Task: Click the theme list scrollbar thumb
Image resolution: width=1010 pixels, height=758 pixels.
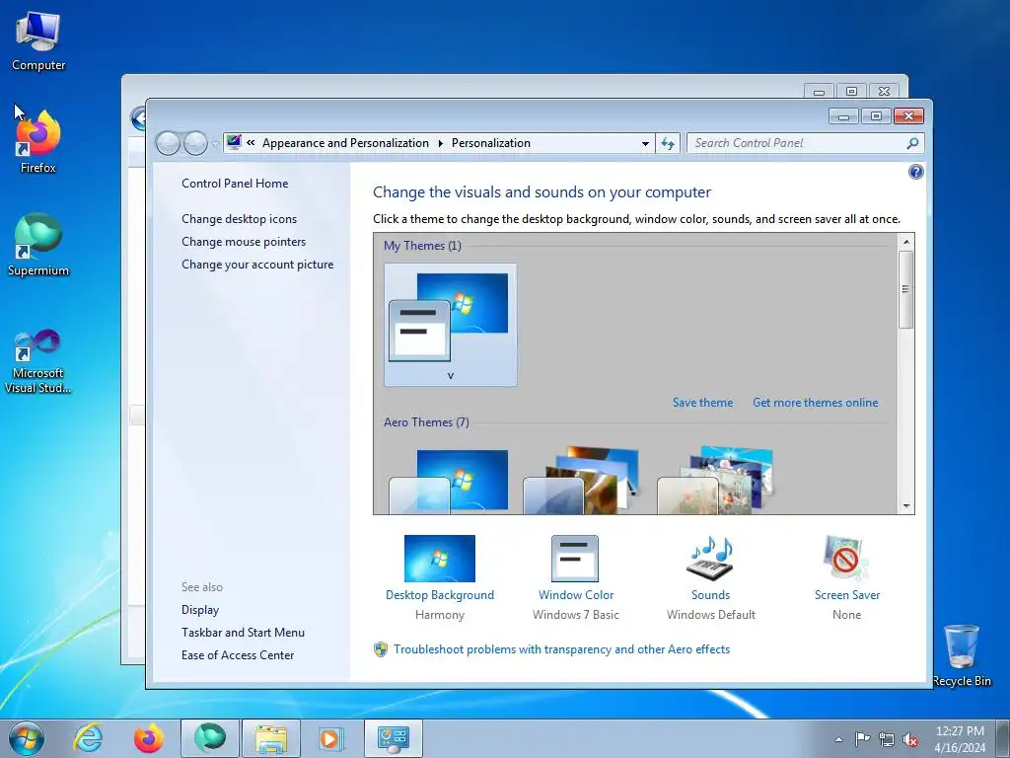Action: pyautogui.click(x=905, y=289)
